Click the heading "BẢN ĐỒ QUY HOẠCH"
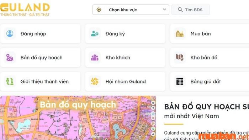Viewport: 249px width, 140px height. [x=206, y=107]
